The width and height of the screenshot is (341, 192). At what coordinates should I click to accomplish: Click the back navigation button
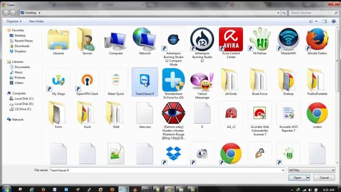6,13
